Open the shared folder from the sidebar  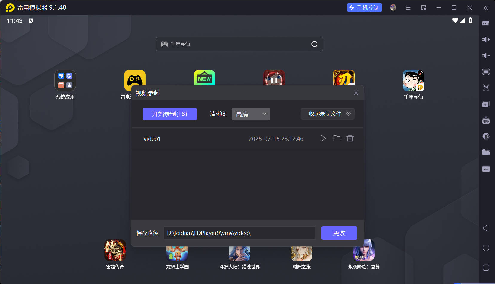[486, 152]
